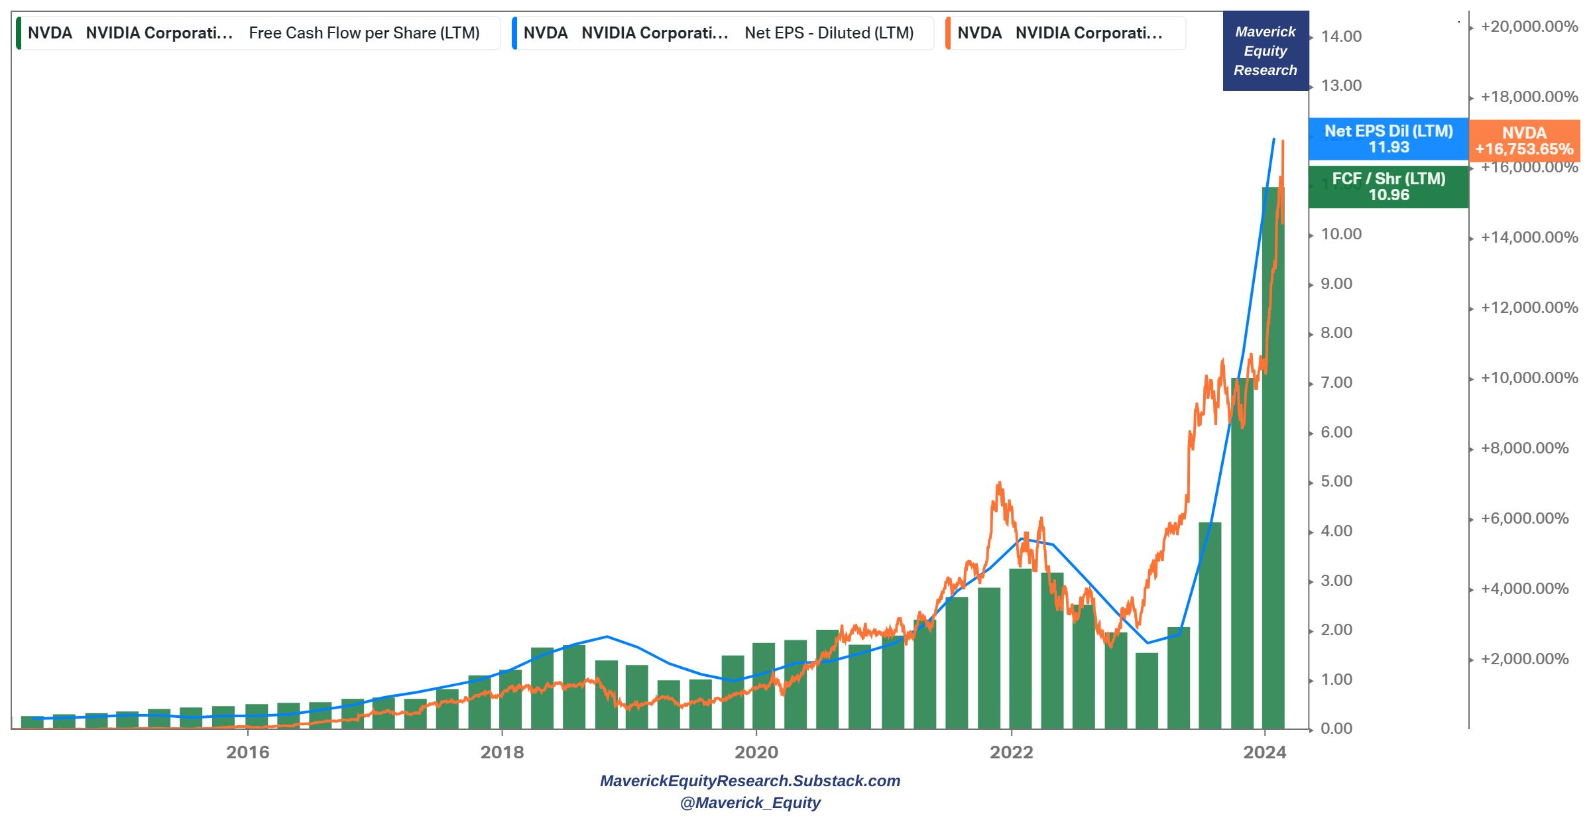Click the 14.00 y-axis value label
The image size is (1591, 822).
pyautogui.click(x=1341, y=36)
